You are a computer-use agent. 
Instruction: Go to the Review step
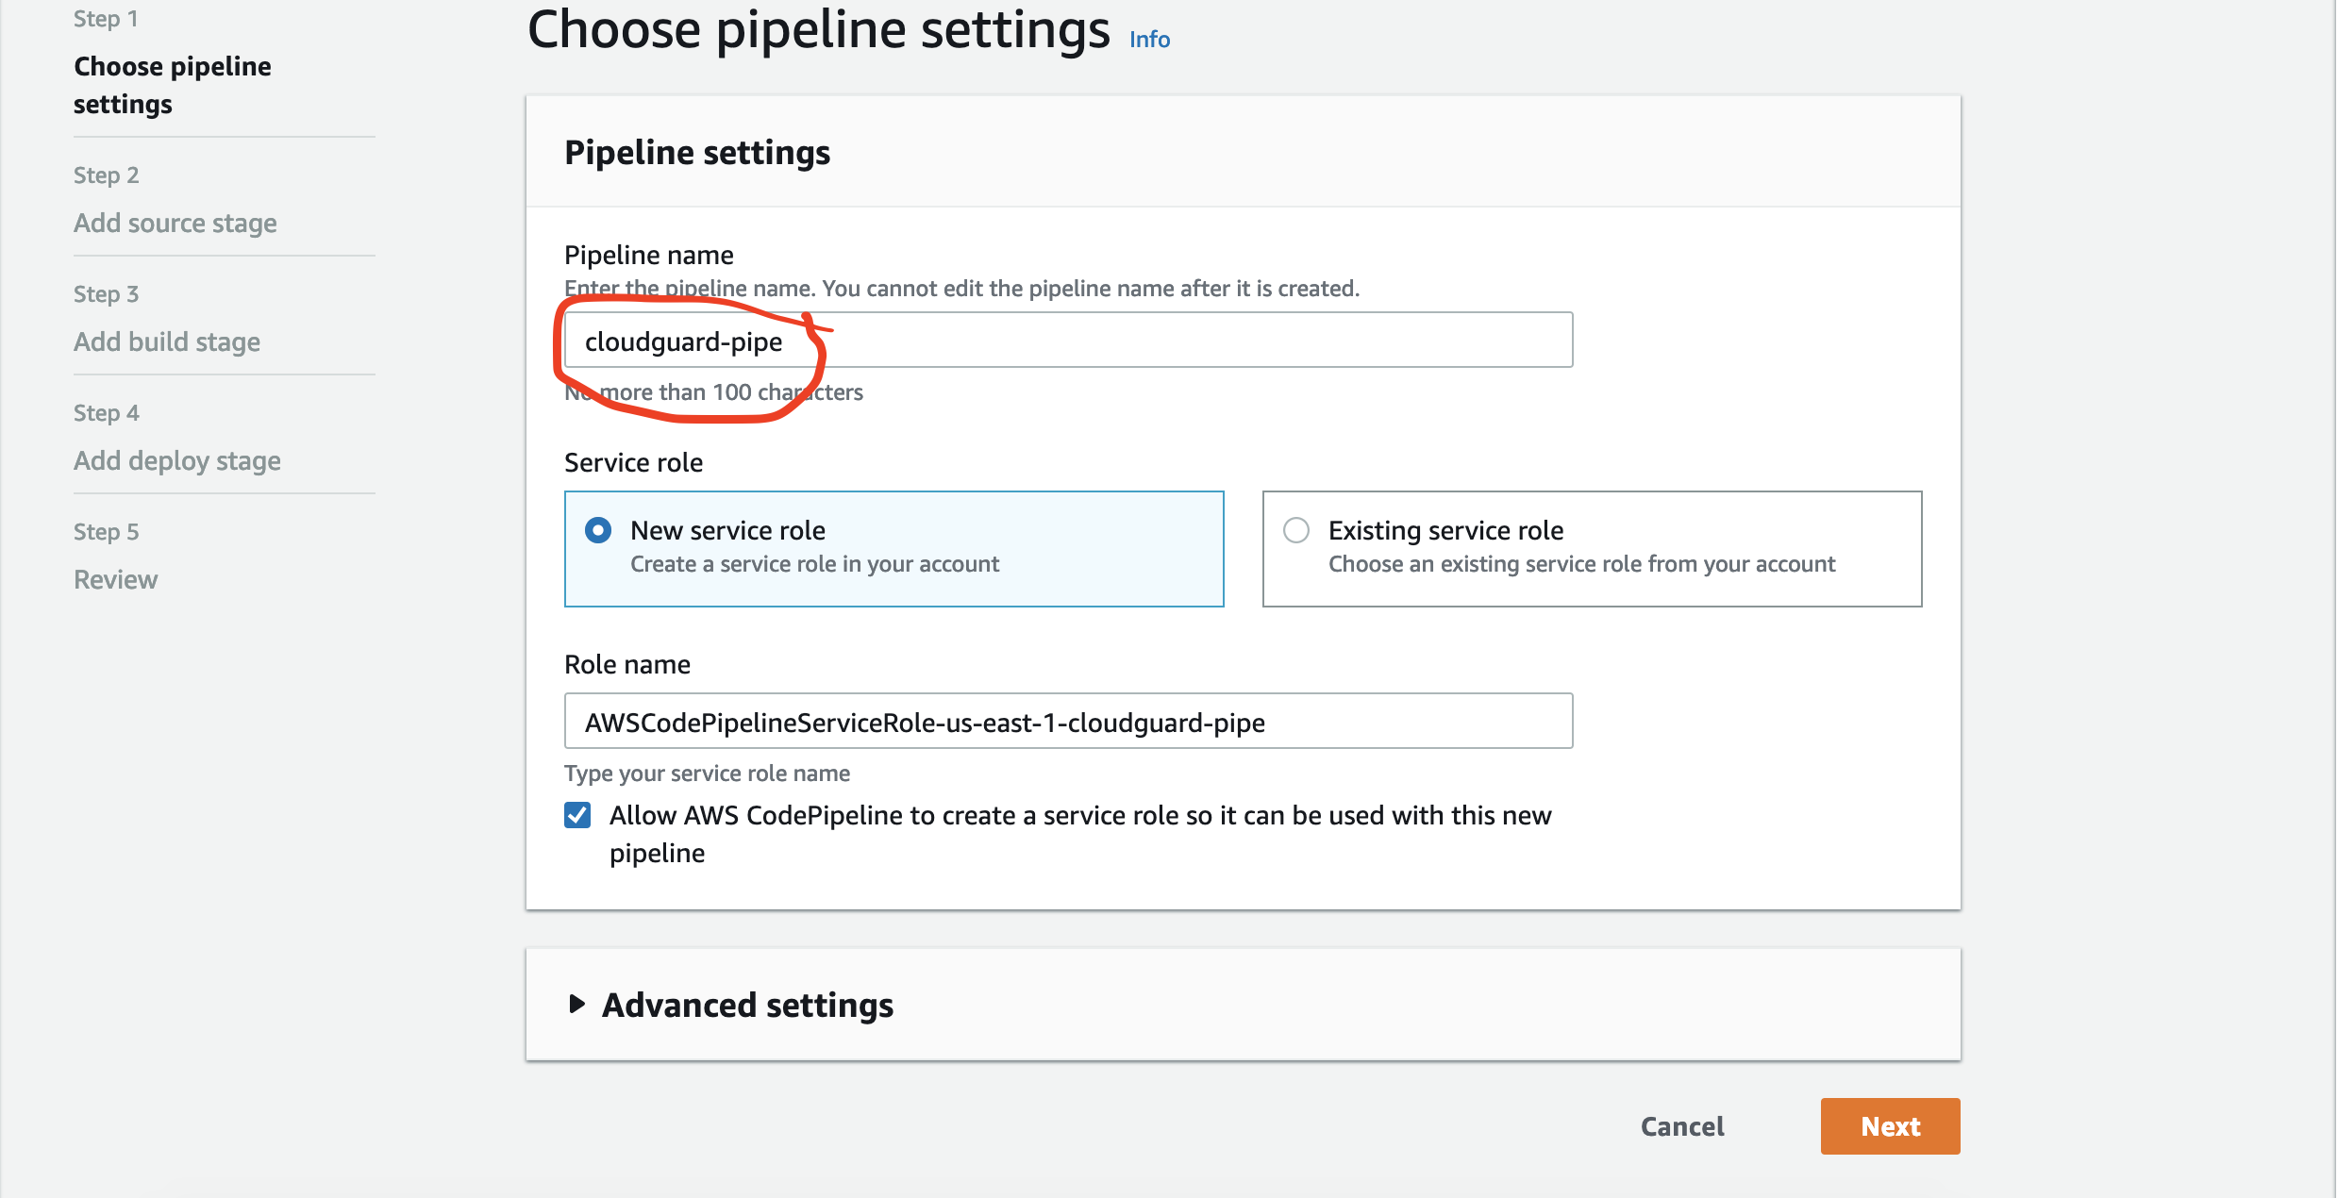point(116,580)
